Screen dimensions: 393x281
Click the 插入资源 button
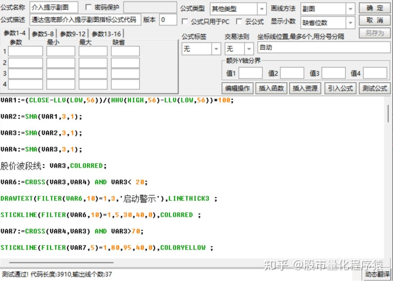305,88
